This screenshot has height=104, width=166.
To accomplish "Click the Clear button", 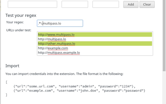I will click(147, 4).
